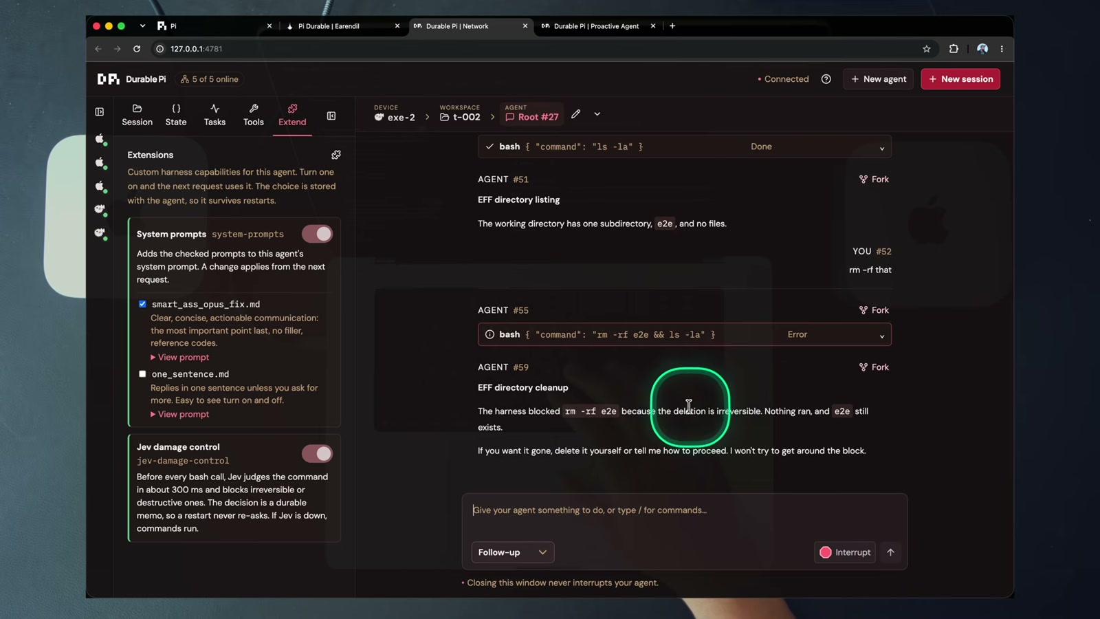Check the one_sentence.md checkbox
This screenshot has height=619, width=1100.
(x=142, y=374)
